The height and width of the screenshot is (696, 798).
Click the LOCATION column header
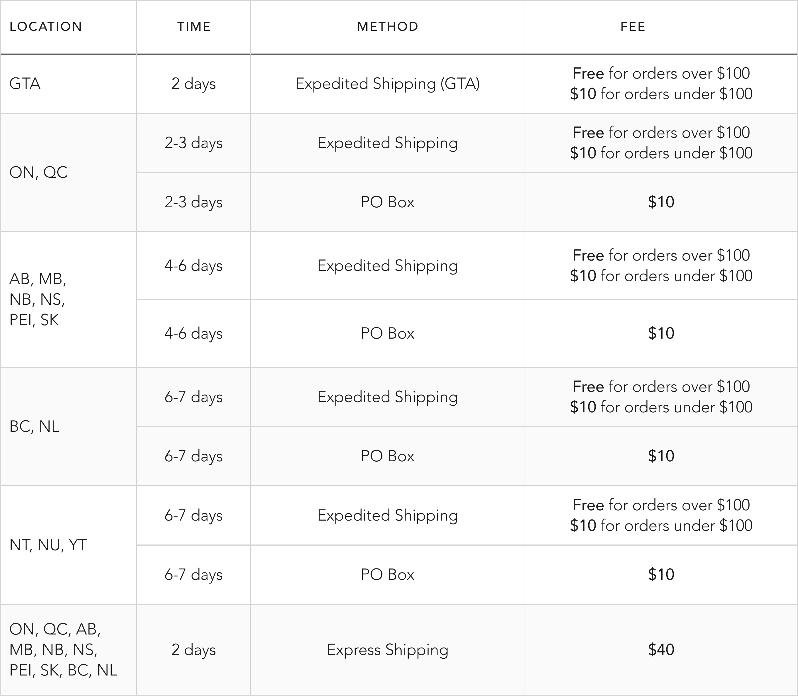[x=46, y=26]
